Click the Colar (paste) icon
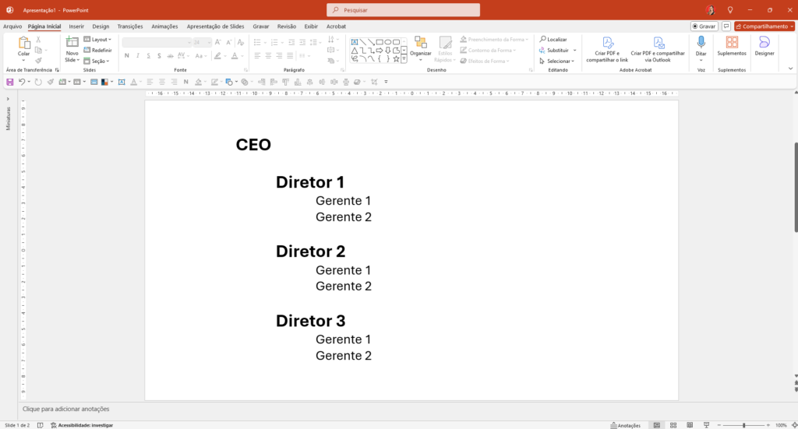Screen dimensions: 798x429 (x=23, y=43)
